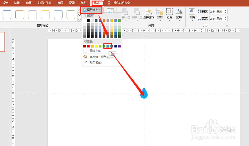Click the Tell Me search box (操作说明搜索)
The height and width of the screenshot is (146, 249).
pos(121,3)
